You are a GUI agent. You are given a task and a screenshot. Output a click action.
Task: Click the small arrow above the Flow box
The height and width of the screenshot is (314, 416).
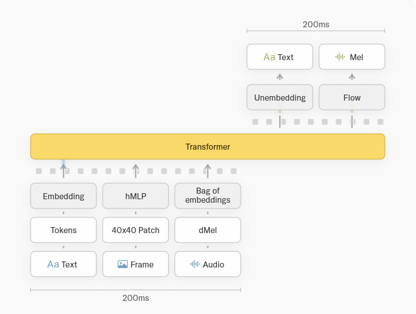pos(352,77)
